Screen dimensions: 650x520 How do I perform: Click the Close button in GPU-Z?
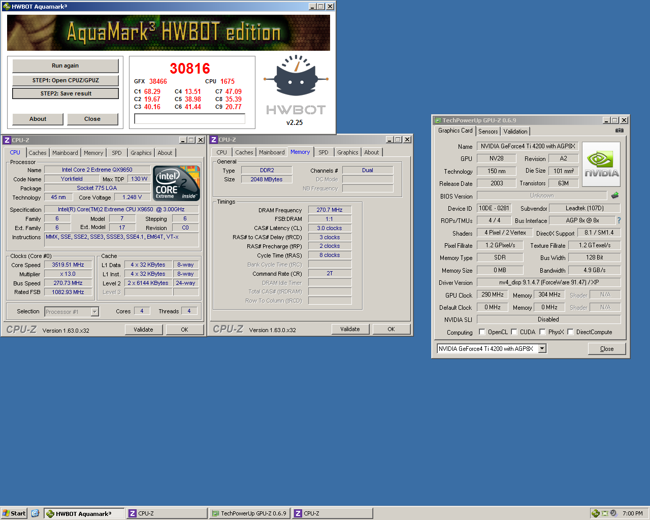click(x=607, y=349)
